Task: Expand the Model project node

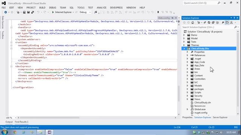Action: tap(184, 38)
